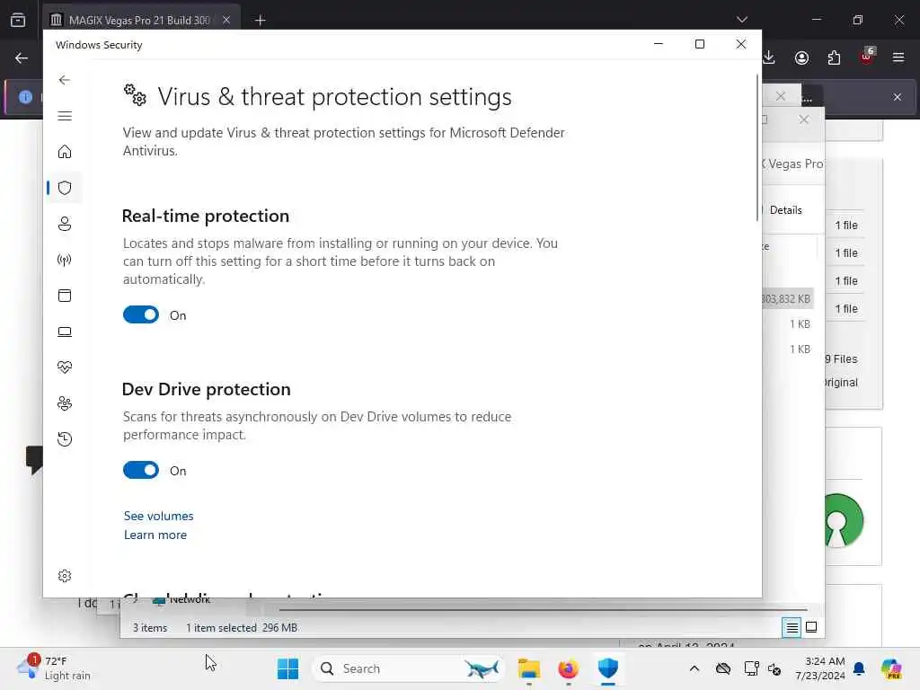Open the notification bell
Screen dimensions: 920x690
pos(860,668)
